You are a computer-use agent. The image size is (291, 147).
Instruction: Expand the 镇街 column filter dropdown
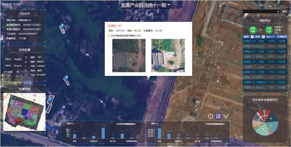252,37
